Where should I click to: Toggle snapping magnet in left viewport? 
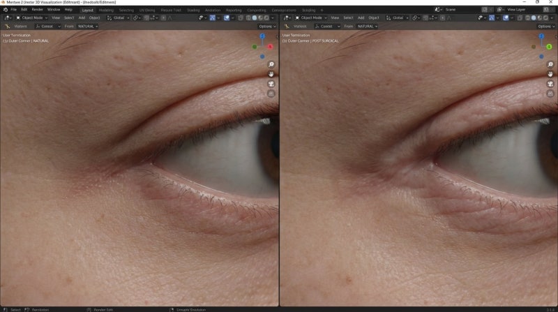(x=146, y=18)
